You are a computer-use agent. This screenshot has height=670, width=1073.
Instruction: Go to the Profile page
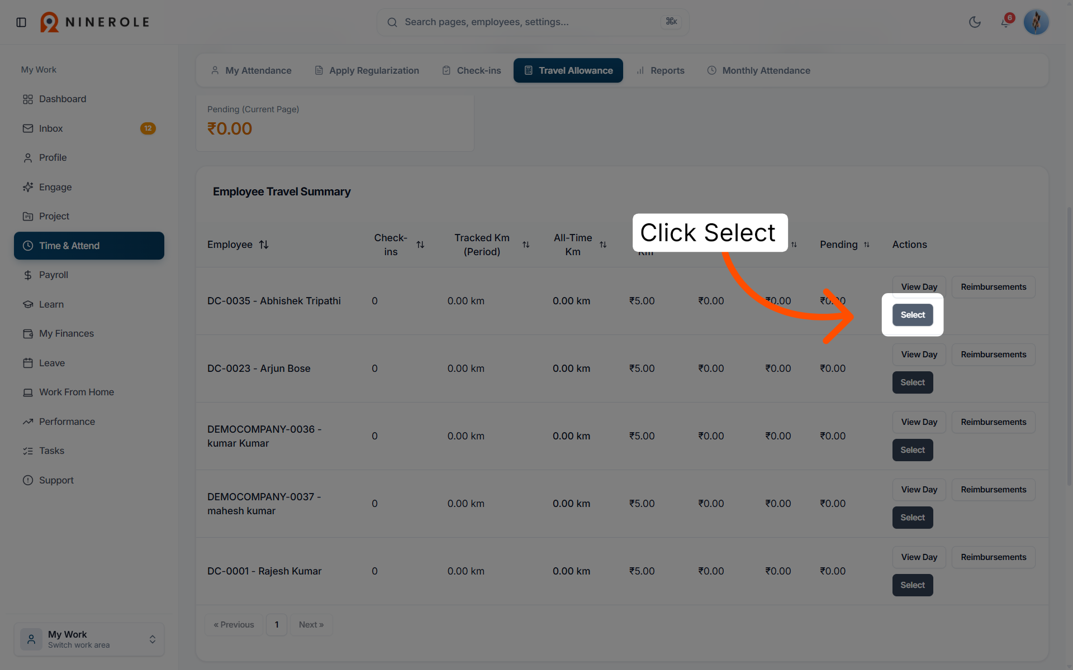coord(89,157)
